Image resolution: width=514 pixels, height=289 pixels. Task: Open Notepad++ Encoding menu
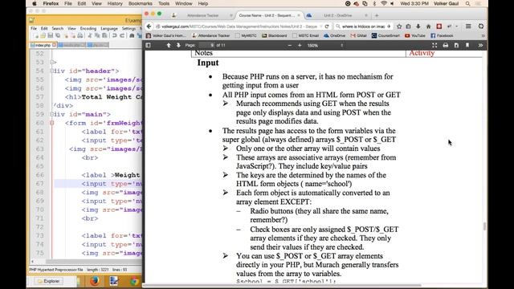pyautogui.click(x=88, y=29)
